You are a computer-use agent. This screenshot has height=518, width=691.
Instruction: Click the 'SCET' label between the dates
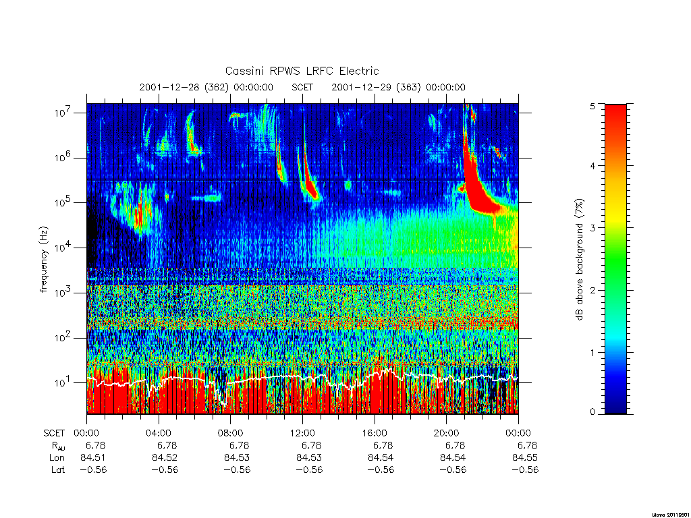(x=302, y=87)
